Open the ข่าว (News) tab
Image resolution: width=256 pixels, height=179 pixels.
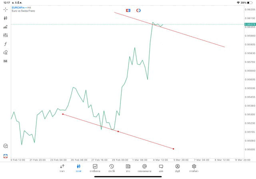tap(128, 168)
